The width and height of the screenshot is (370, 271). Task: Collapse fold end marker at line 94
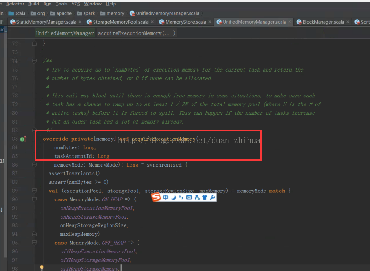(x=34, y=234)
